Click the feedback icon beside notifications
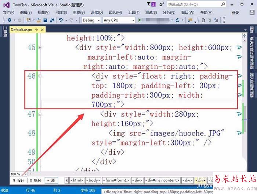257x194 pixels. (162, 4)
